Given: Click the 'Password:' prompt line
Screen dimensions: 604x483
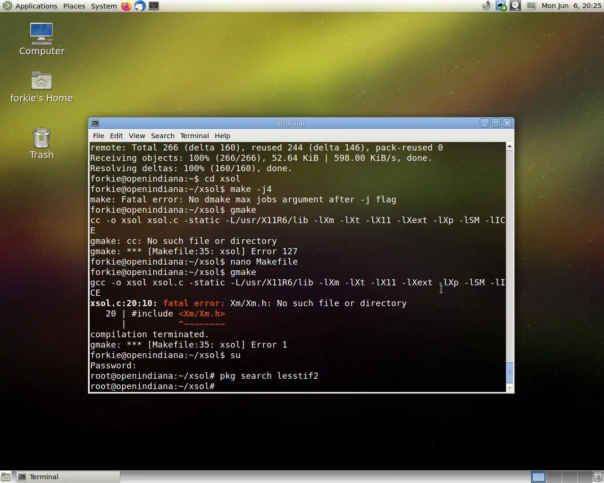Looking at the screenshot, I should (113, 366).
